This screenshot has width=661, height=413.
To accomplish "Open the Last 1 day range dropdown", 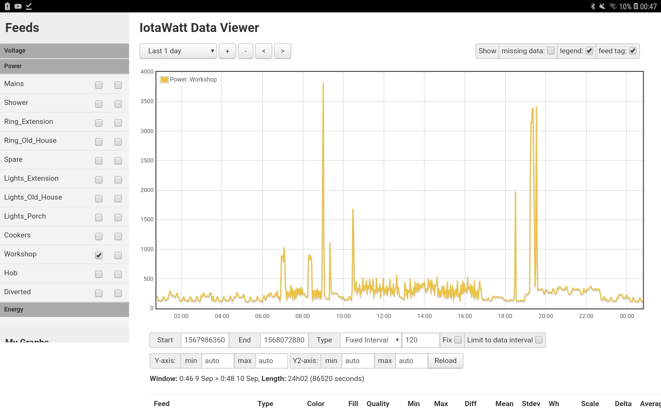I will coord(178,51).
